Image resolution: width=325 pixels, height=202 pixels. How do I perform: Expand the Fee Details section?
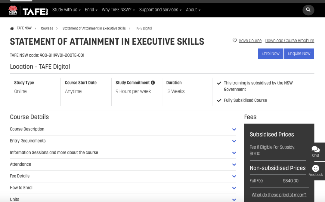tap(123, 176)
